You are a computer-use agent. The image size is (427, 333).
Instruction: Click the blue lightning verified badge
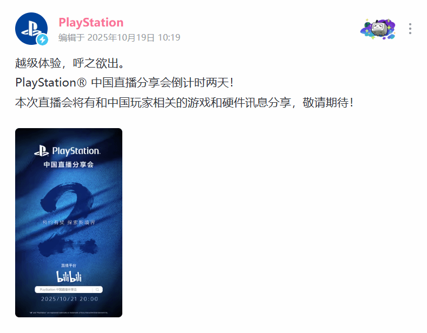tap(42, 39)
